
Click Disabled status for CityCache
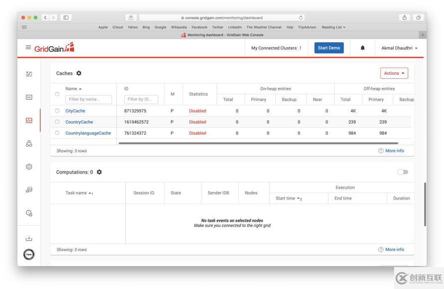pos(198,111)
